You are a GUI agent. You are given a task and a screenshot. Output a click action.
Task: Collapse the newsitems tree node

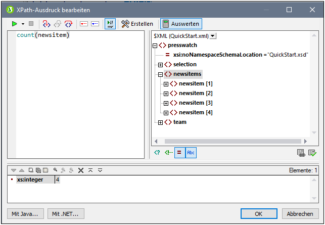tap(160, 74)
